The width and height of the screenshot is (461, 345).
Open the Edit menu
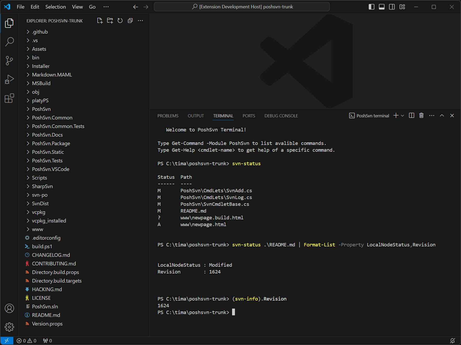tap(35, 7)
